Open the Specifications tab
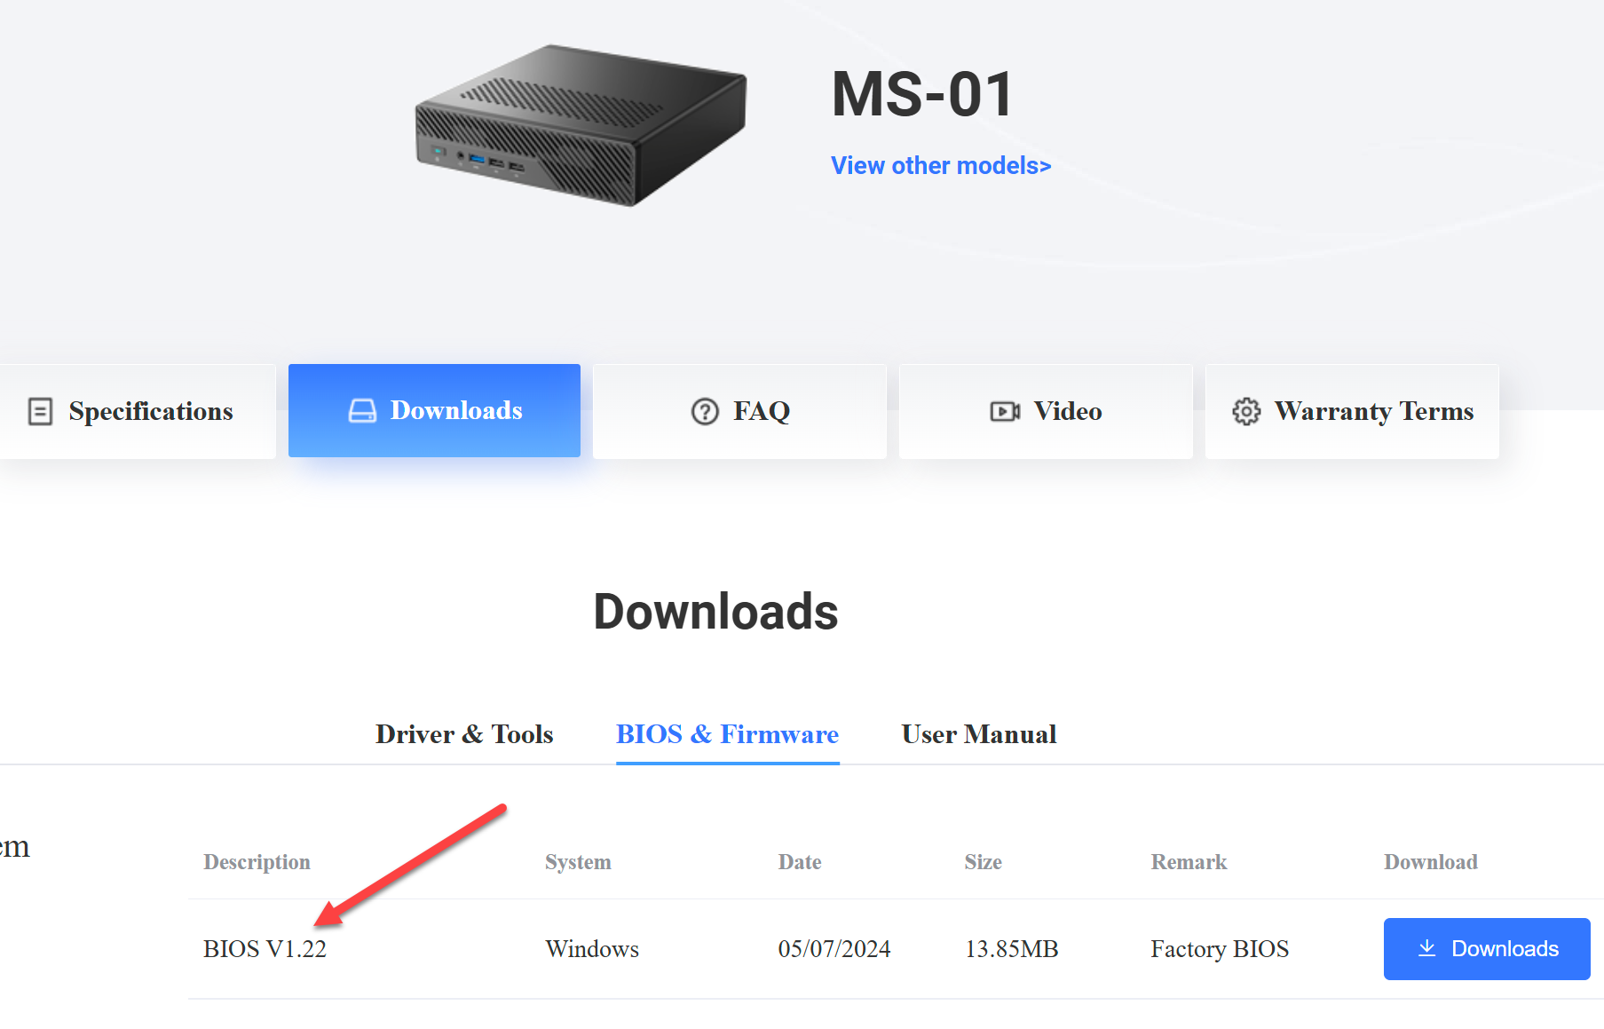This screenshot has width=1604, height=1029. [137, 411]
